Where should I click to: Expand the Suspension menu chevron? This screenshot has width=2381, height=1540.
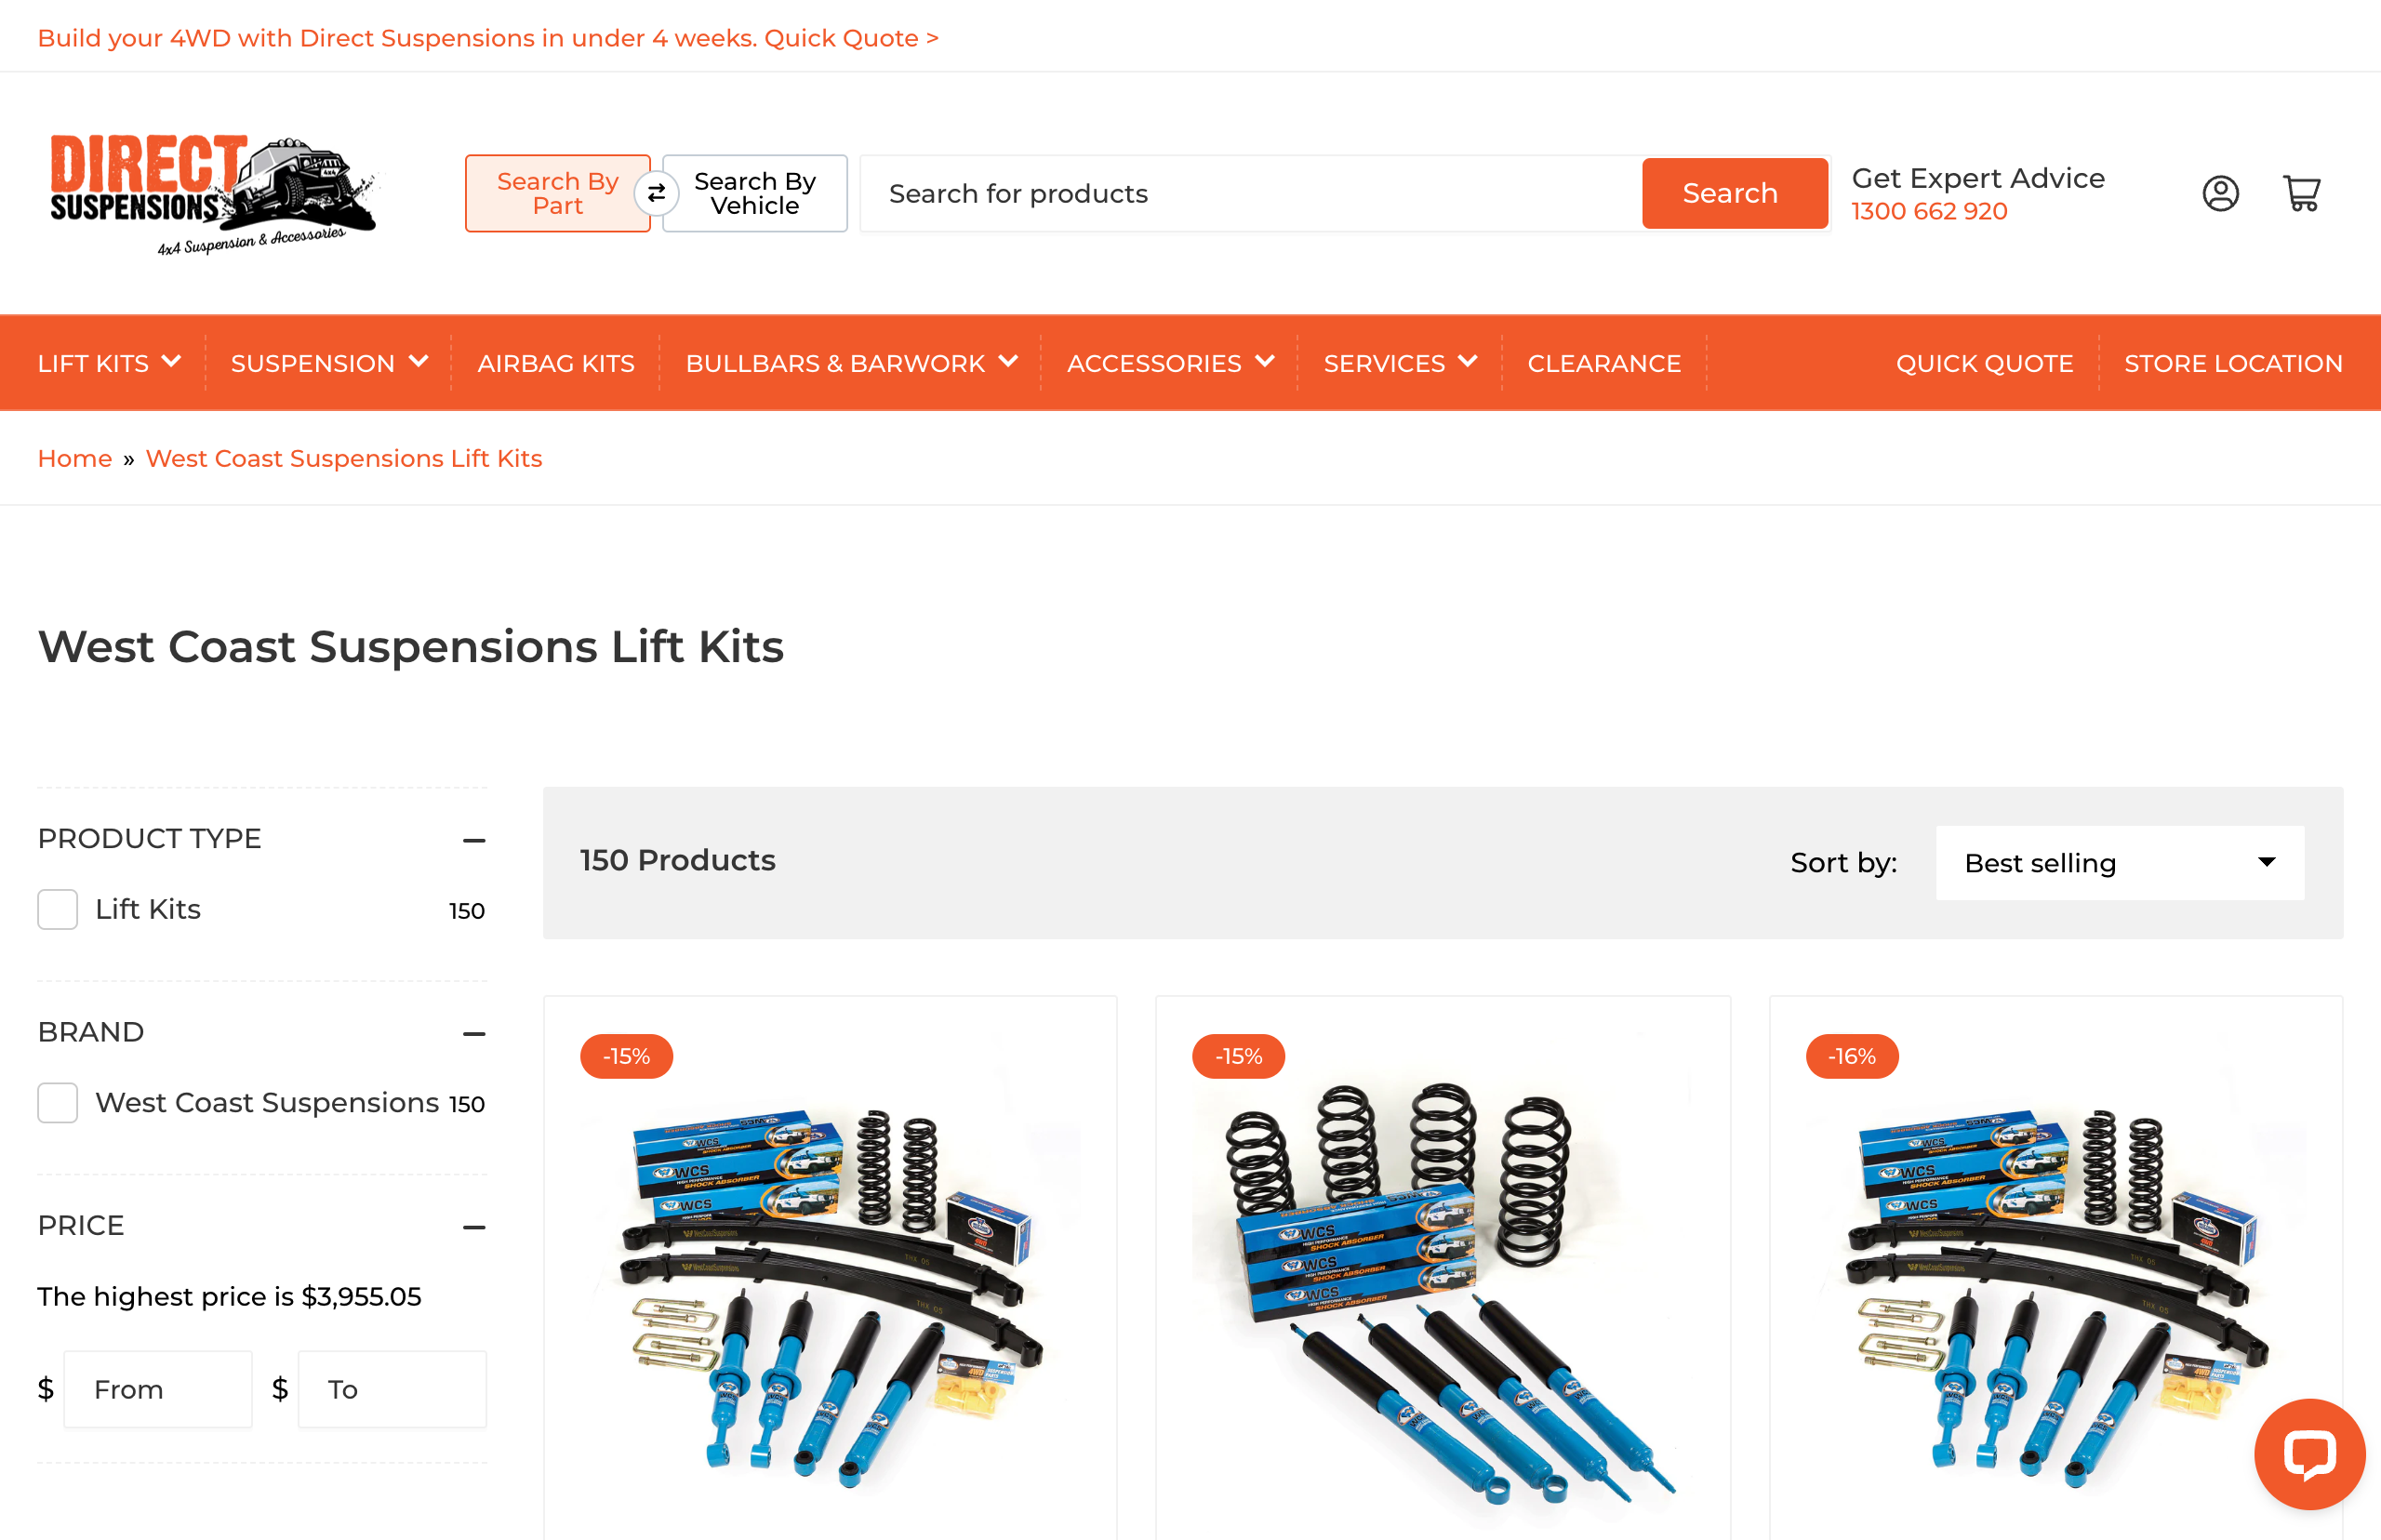click(419, 361)
